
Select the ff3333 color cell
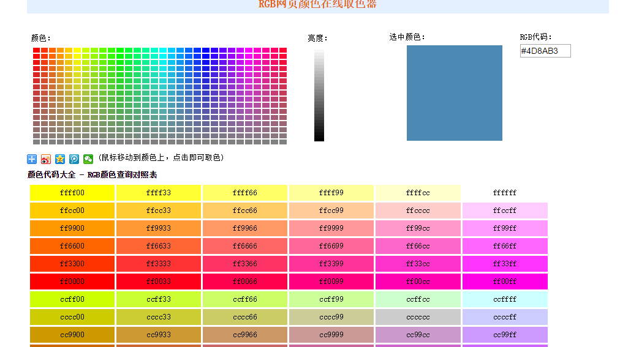[x=159, y=264]
